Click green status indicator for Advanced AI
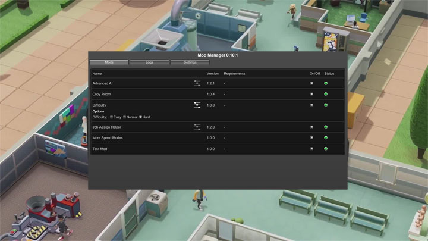The height and width of the screenshot is (241, 428). 326,83
